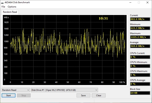Open the Options menu
The image size is (152, 103).
(x=12, y=7)
